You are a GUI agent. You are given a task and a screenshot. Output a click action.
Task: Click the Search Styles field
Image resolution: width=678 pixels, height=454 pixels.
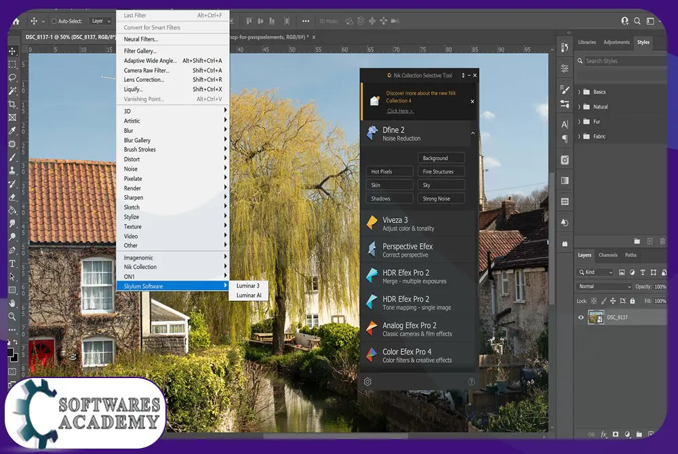(x=624, y=61)
